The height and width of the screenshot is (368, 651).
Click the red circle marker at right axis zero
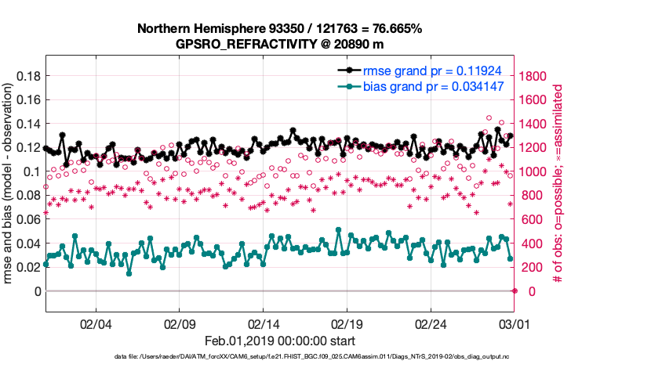click(x=515, y=291)
